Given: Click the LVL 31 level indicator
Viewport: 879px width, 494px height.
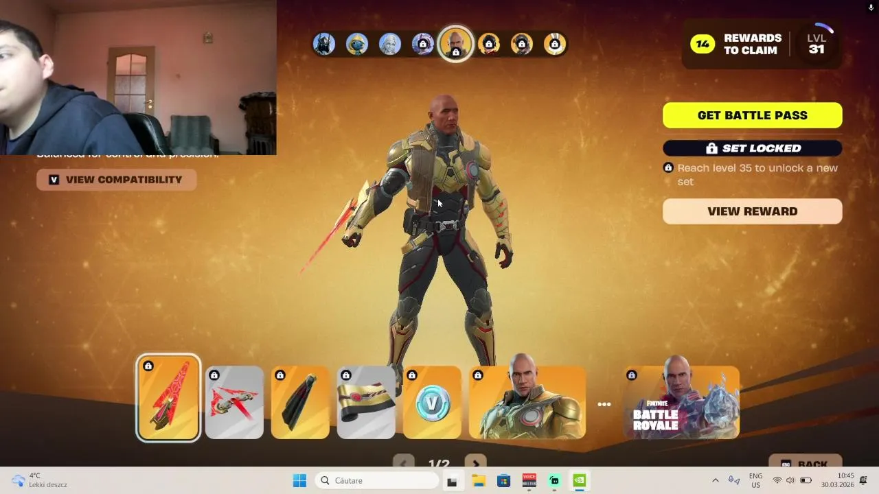Looking at the screenshot, I should click(817, 43).
